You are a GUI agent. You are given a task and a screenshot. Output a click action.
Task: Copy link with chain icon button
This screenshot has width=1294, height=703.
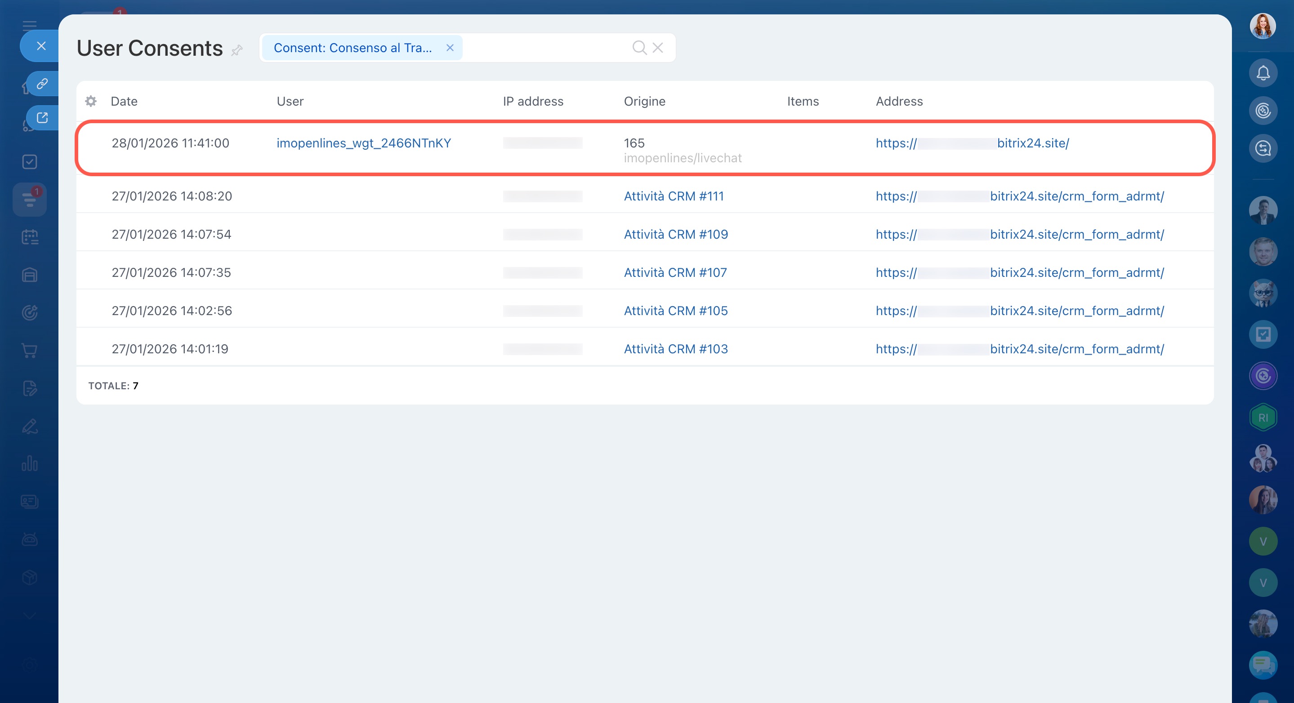(x=42, y=83)
